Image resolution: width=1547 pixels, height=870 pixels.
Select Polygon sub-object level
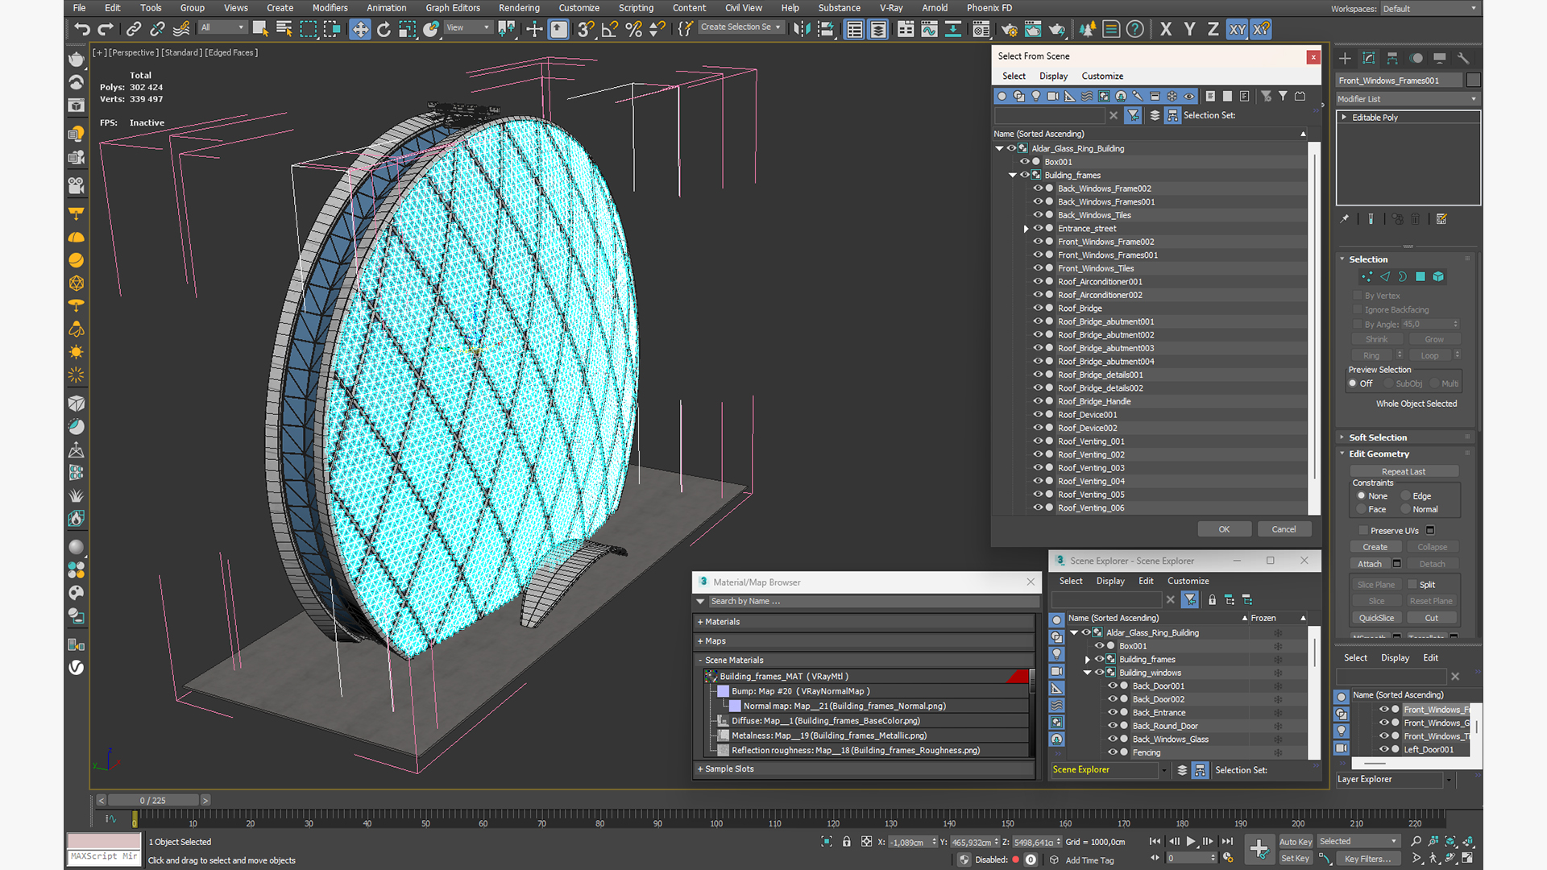pyautogui.click(x=1421, y=276)
